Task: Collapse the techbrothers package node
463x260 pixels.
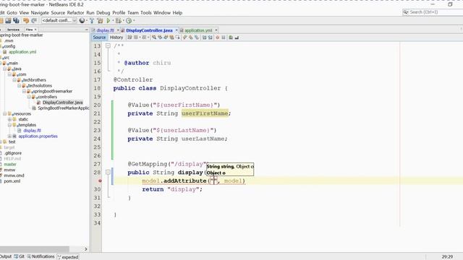Action: pos(14,80)
